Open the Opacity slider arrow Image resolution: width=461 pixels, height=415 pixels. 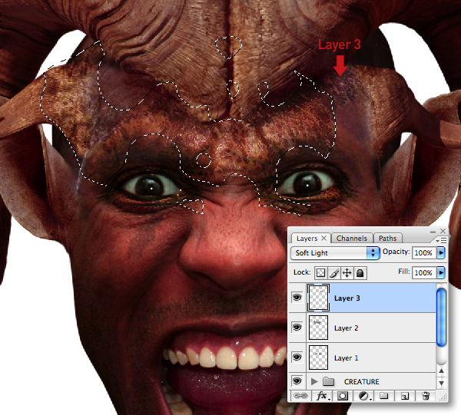[x=441, y=252]
